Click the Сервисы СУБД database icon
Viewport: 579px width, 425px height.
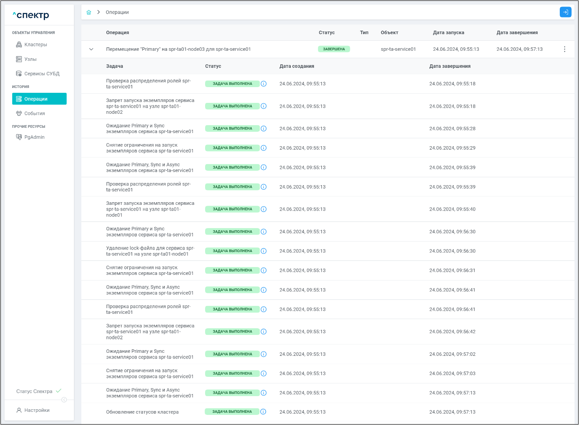(19, 74)
